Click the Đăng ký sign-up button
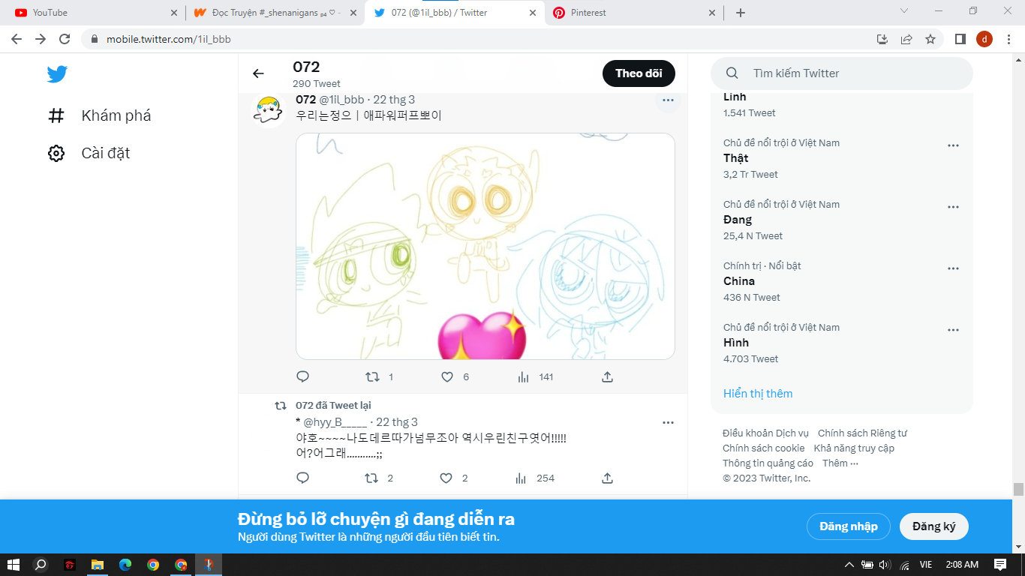 click(x=933, y=526)
